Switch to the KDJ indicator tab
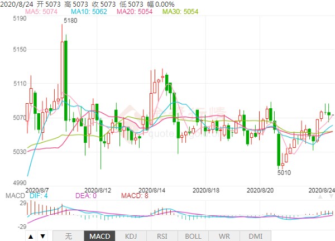The image size is (335, 241). (131, 236)
